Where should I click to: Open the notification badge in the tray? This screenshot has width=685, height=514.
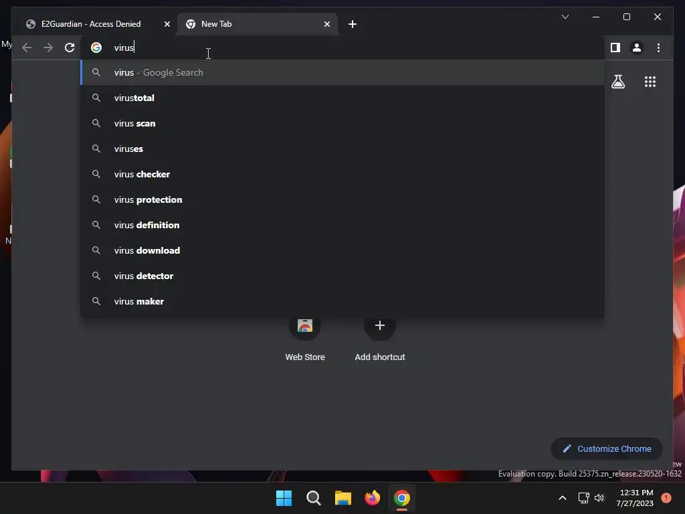tap(666, 497)
